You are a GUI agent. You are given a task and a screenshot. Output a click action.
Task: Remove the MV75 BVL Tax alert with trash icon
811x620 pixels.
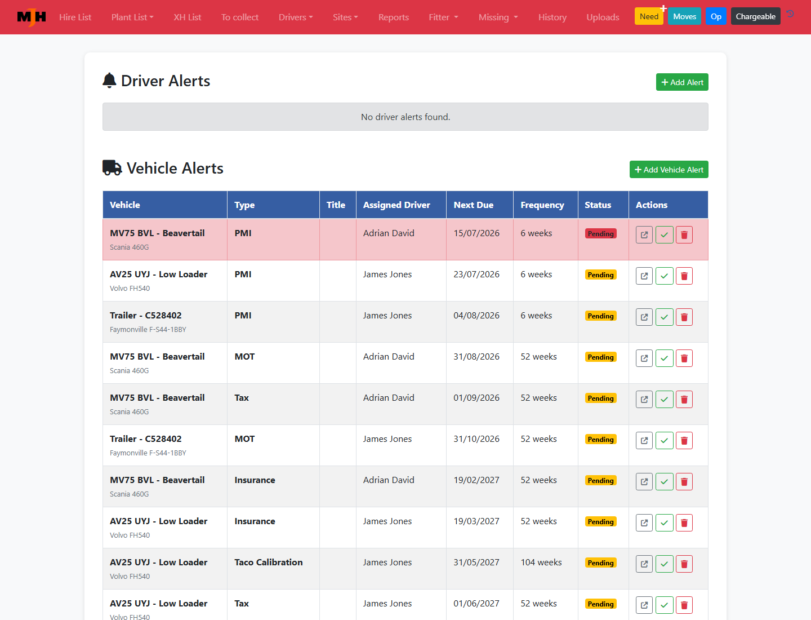(x=684, y=400)
